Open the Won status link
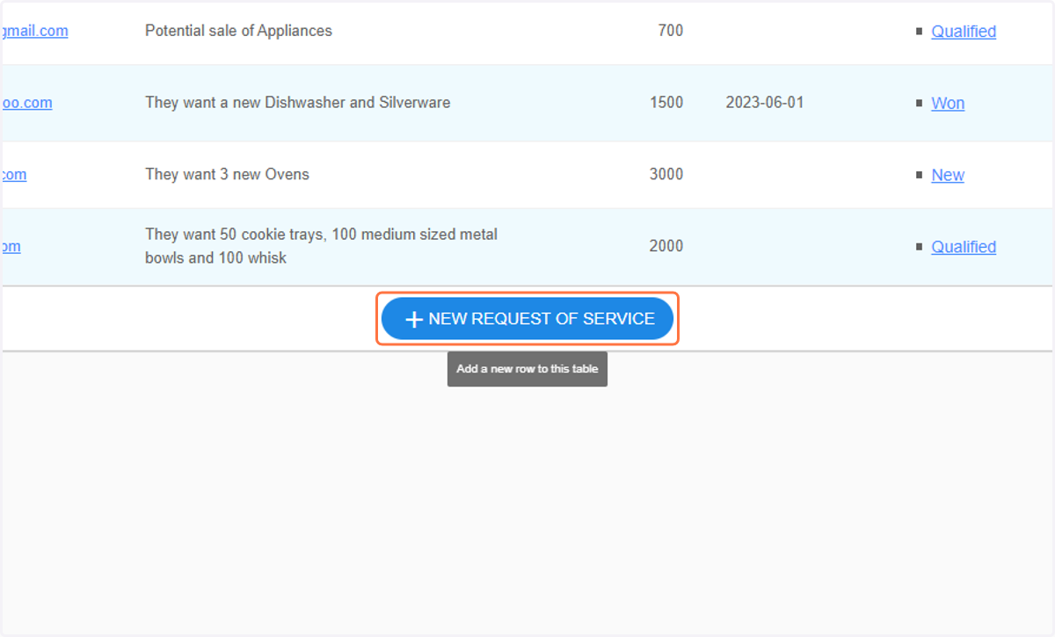This screenshot has width=1055, height=637. point(948,104)
